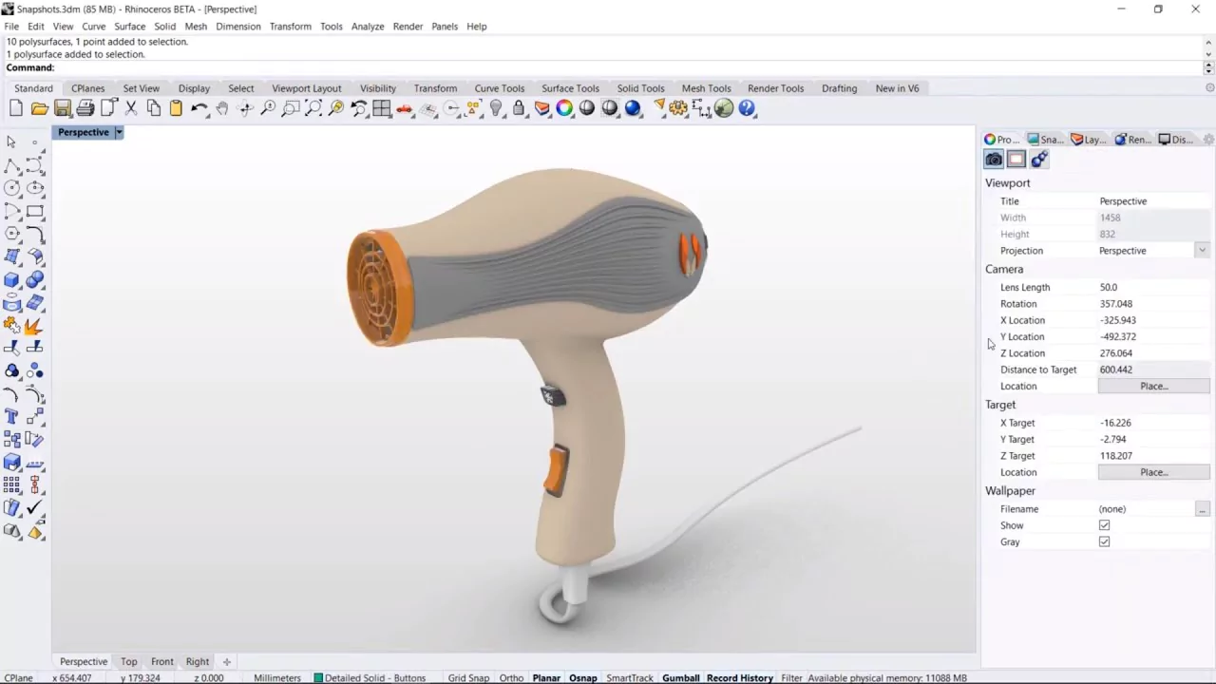Click the wallpaper filename browse button

click(1202, 509)
